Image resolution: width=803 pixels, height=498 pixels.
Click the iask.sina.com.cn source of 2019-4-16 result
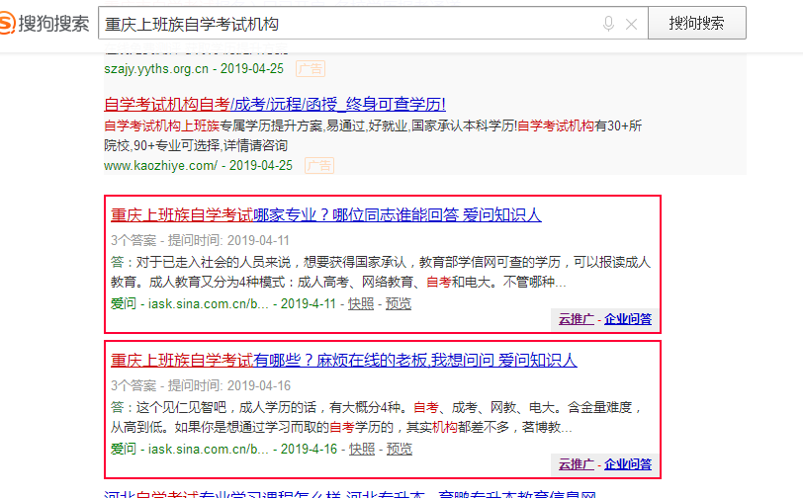209,450
